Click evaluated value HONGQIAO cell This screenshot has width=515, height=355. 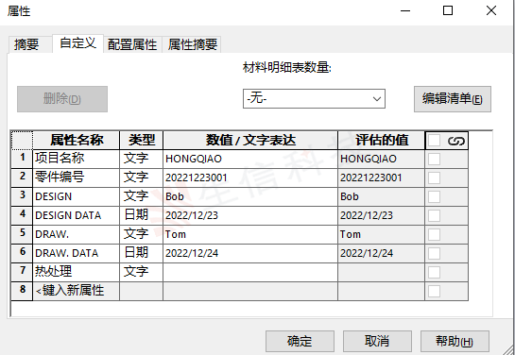[382, 160]
